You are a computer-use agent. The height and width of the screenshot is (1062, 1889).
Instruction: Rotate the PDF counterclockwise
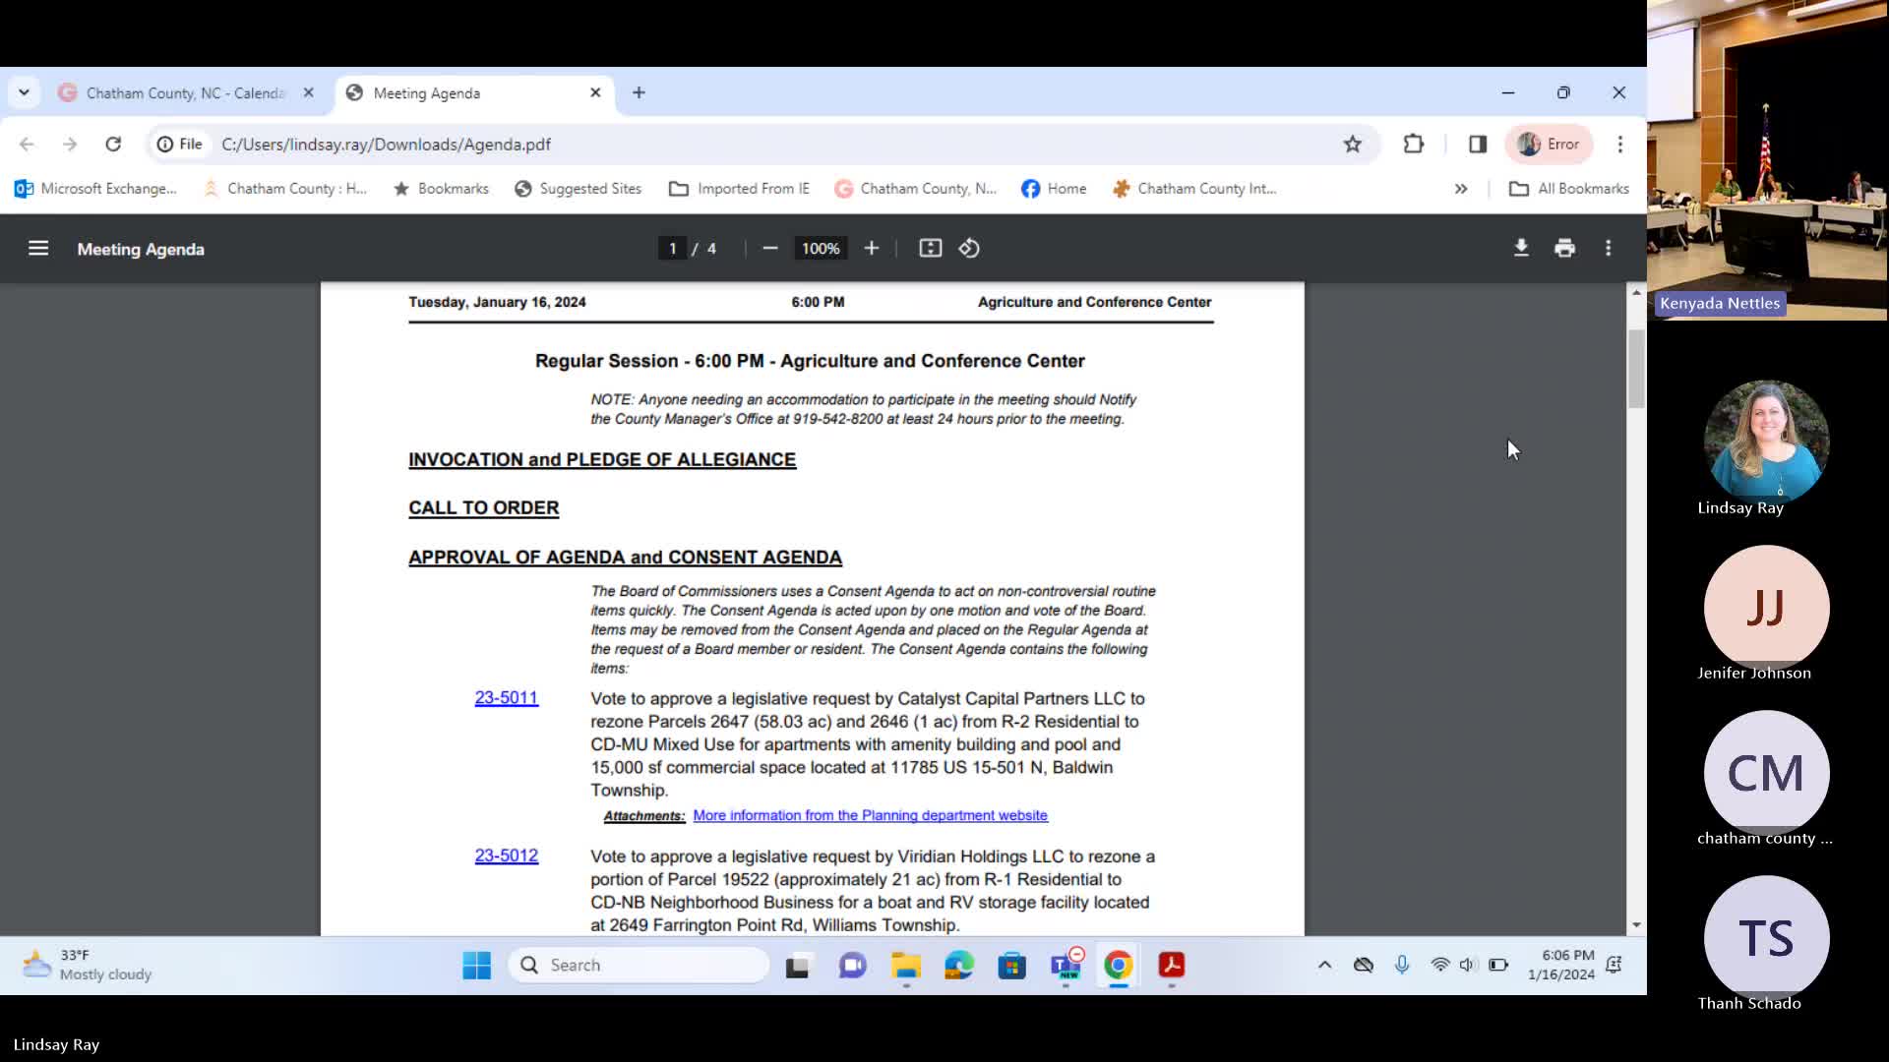click(969, 249)
